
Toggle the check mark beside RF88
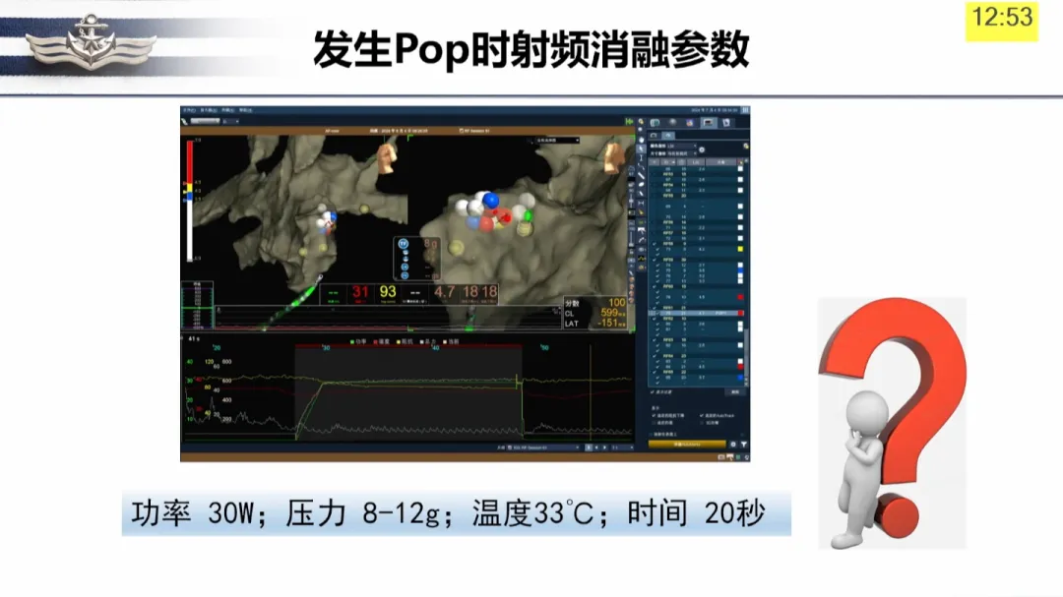pyautogui.click(x=655, y=243)
